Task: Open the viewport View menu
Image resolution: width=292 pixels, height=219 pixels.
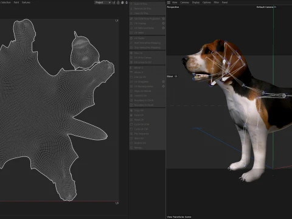Action: pyautogui.click(x=175, y=2)
